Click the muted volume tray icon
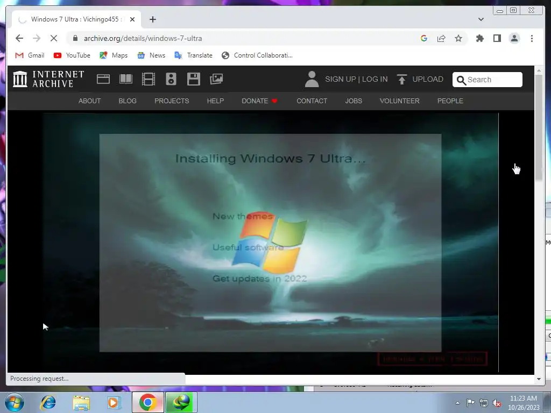 click(497, 403)
